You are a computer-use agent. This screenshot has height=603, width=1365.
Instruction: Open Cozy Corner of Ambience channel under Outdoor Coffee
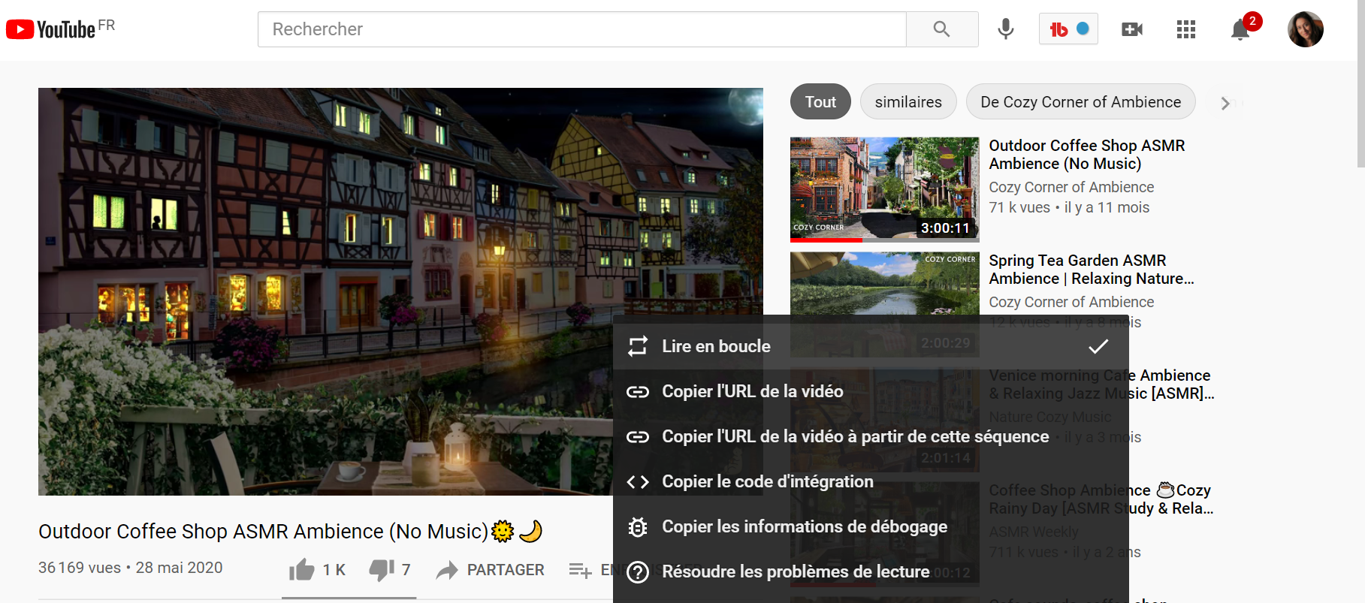(x=1071, y=187)
